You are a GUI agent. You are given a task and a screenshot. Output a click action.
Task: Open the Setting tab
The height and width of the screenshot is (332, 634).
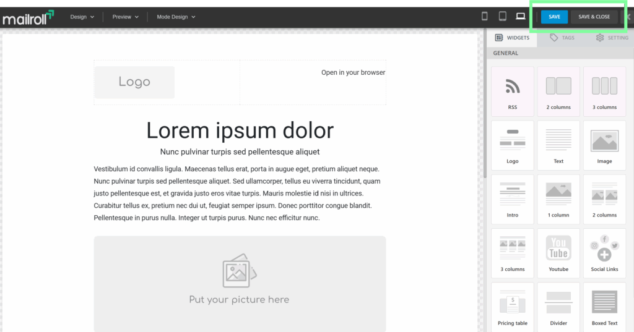point(612,38)
